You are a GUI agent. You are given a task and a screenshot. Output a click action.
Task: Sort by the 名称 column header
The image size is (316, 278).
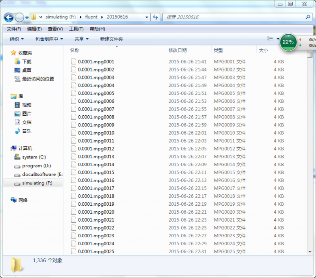pyautogui.click(x=75, y=51)
